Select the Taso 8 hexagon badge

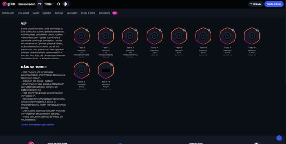pos(252,36)
